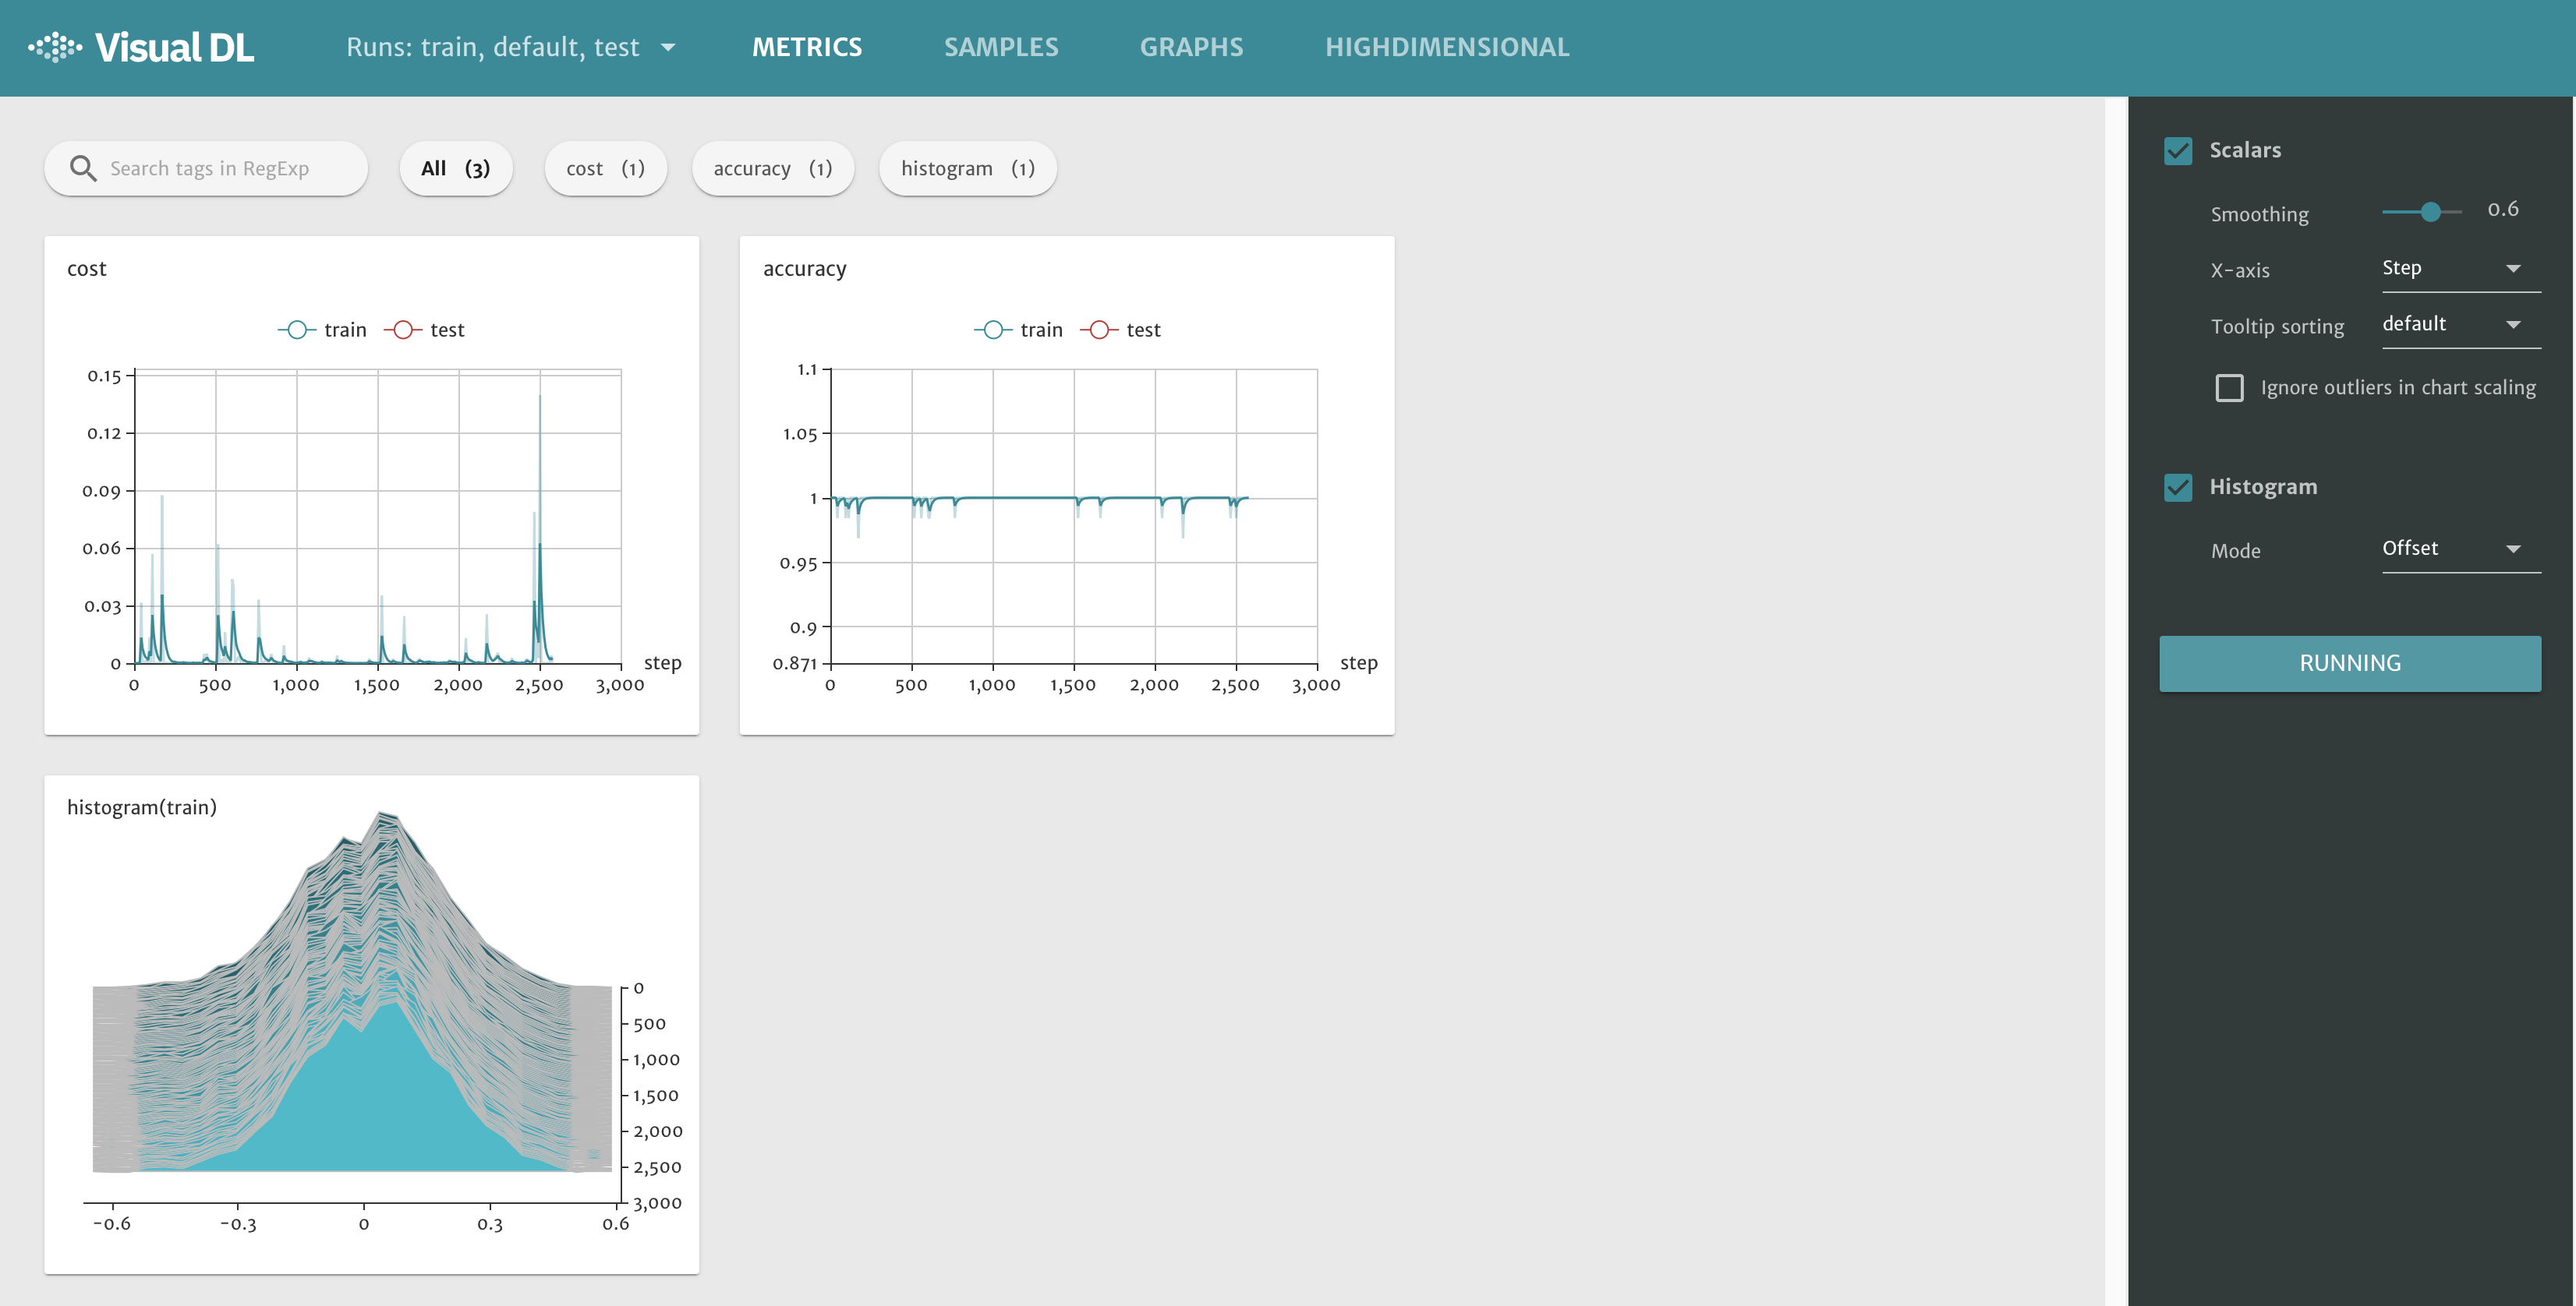Click the All (3) filter button
The width and height of the screenshot is (2576, 1306).
(x=457, y=167)
